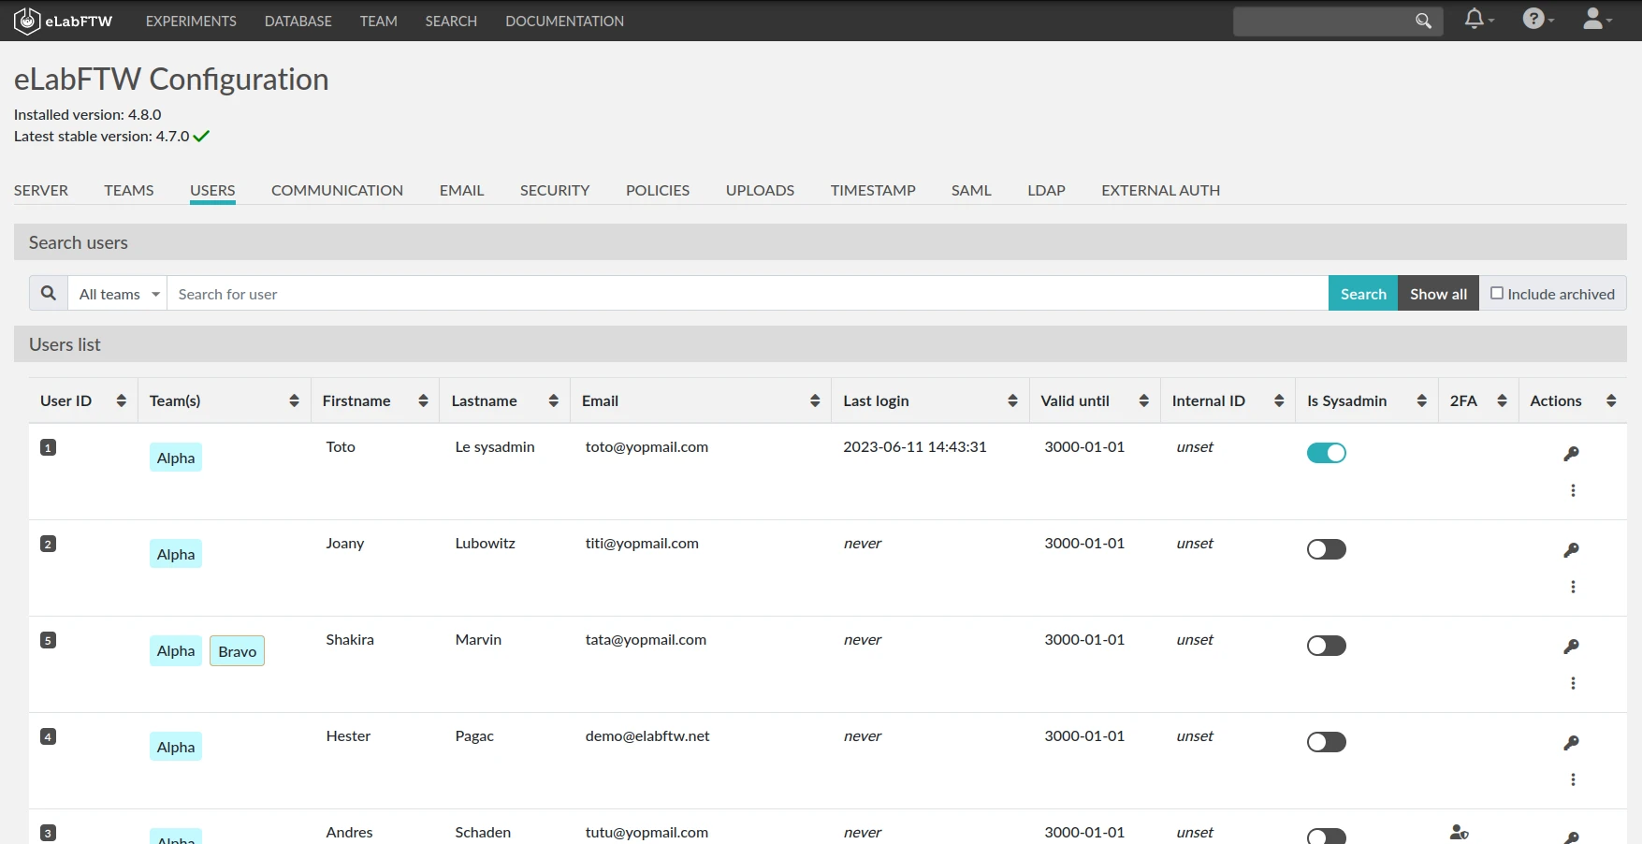This screenshot has width=1642, height=844.
Task: Switch to the EXTERNAL AUTH tab
Action: pos(1160,190)
